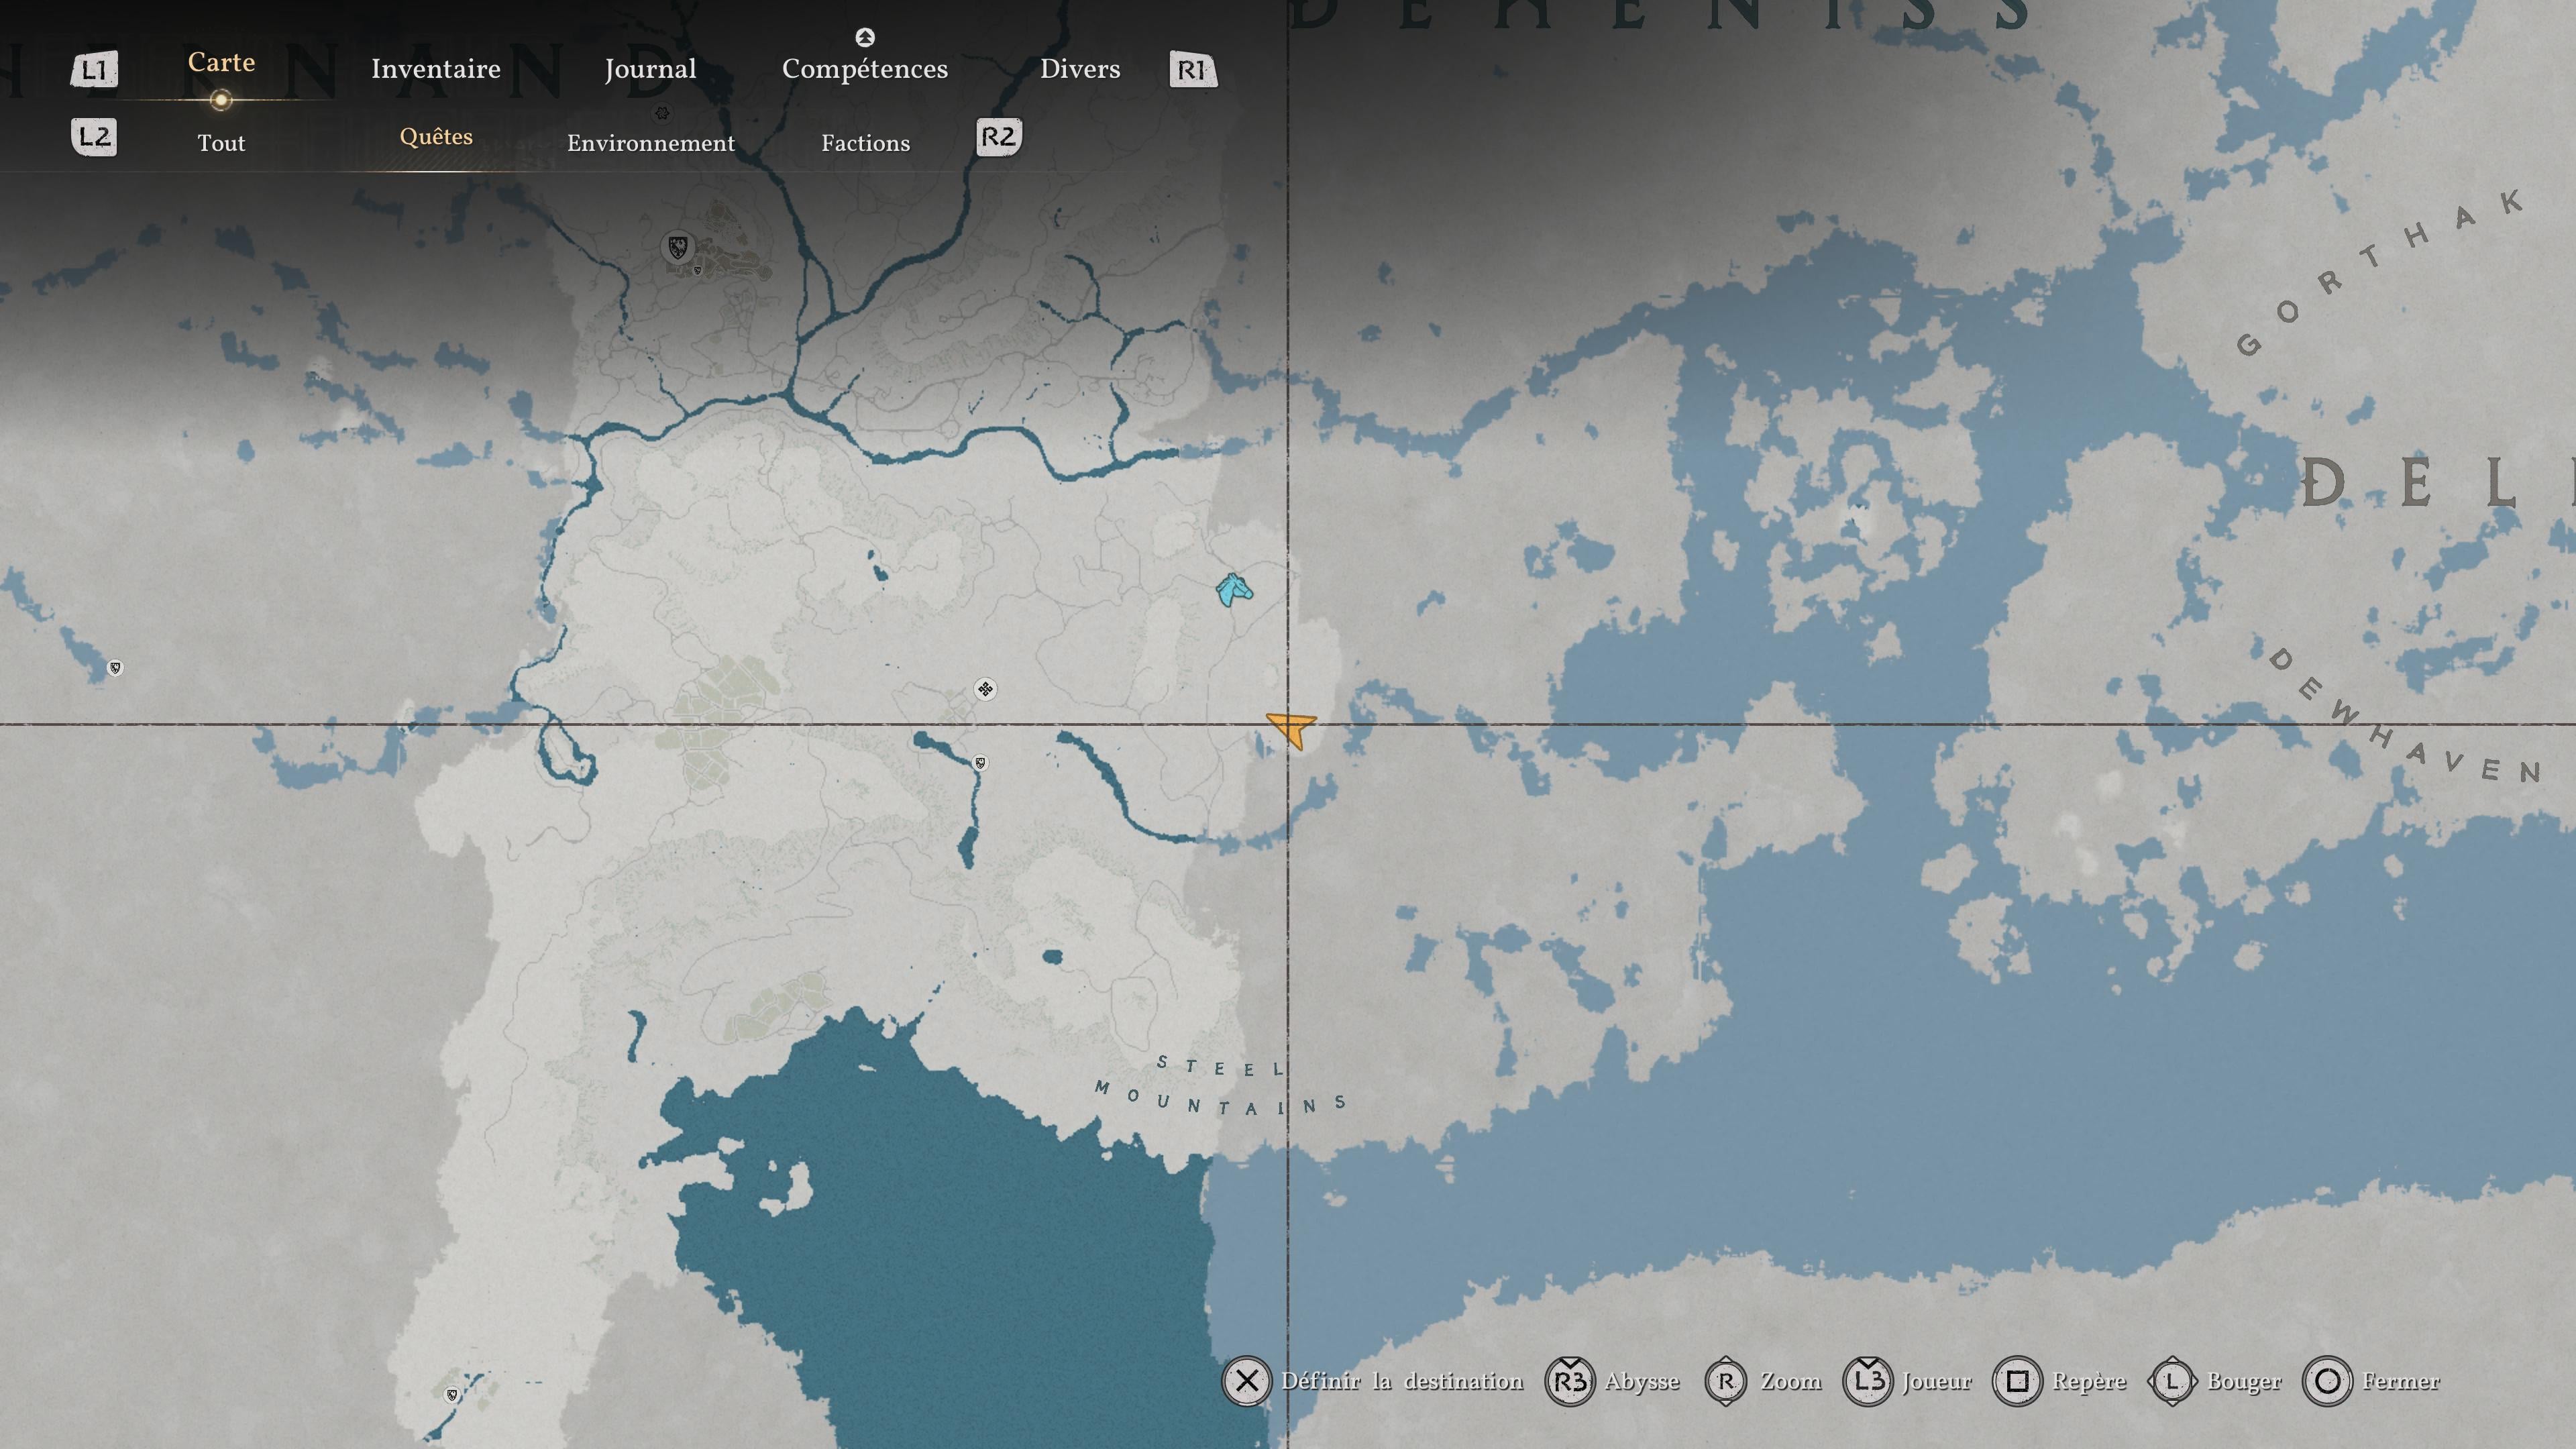This screenshot has height=1449, width=2576.
Task: Show the Environnement map filter
Action: pos(651,143)
